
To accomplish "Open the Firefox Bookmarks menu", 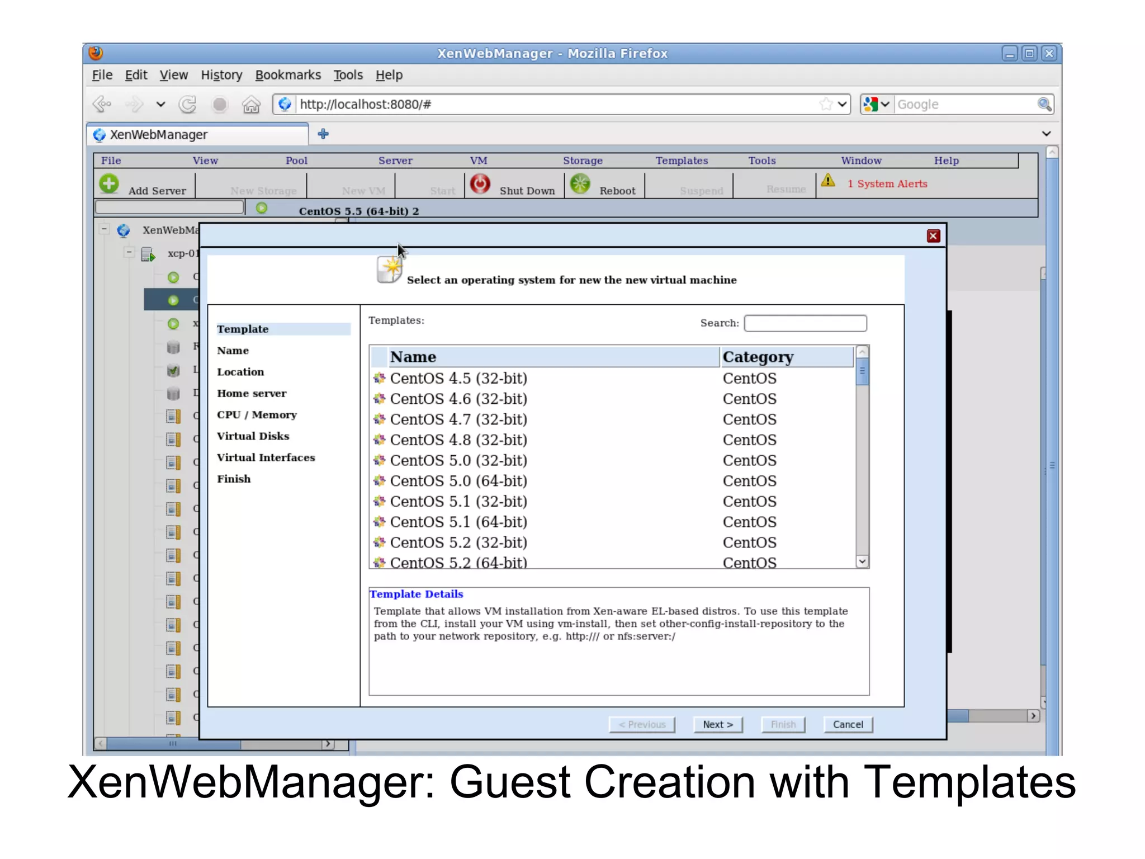I will 288,75.
